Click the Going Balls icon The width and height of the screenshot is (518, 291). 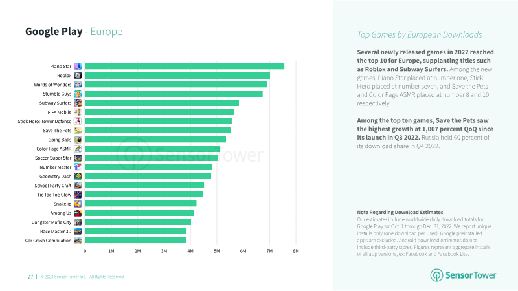[x=78, y=140]
